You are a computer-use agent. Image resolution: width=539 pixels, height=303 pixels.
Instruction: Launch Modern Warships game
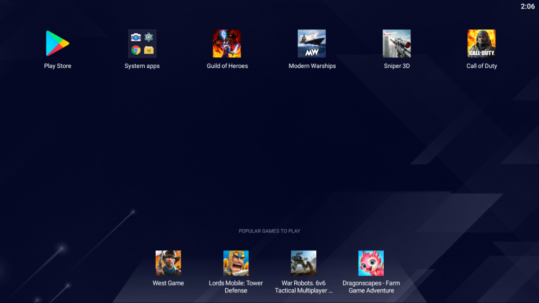312,43
